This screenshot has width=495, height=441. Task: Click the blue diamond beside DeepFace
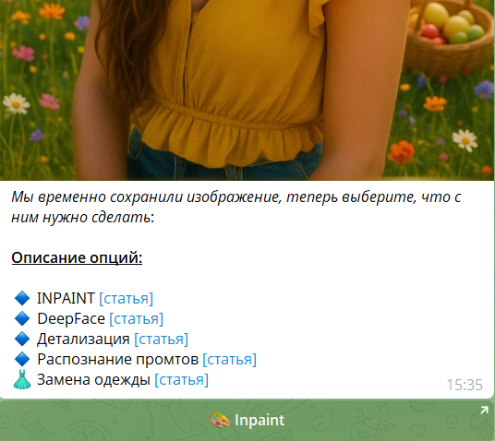click(x=22, y=318)
